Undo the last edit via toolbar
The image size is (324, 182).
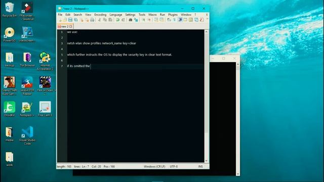(117, 20)
